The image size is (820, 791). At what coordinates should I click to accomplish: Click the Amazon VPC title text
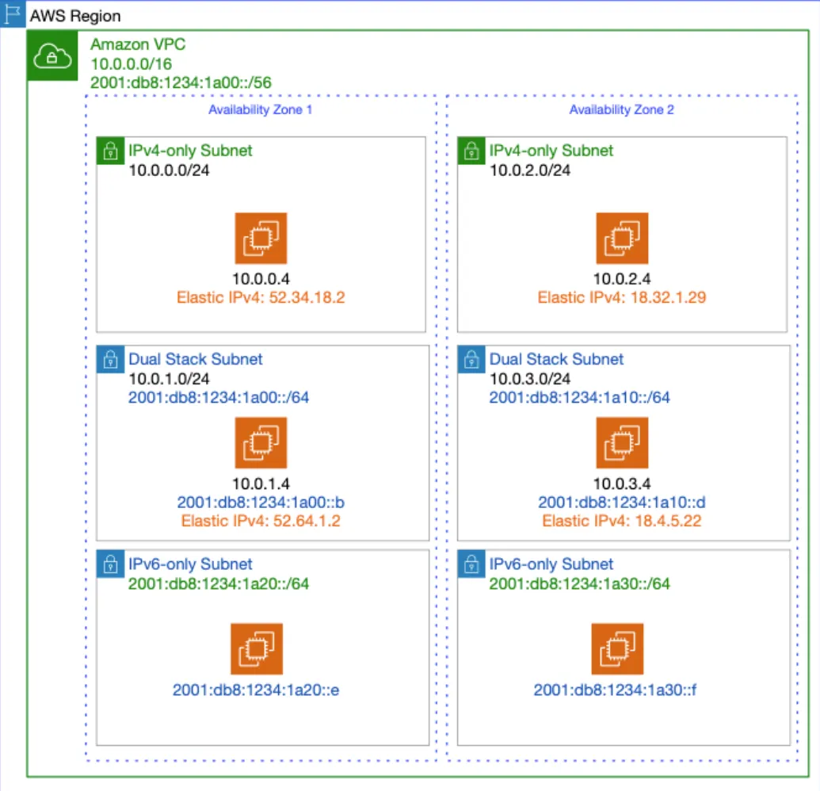(138, 44)
